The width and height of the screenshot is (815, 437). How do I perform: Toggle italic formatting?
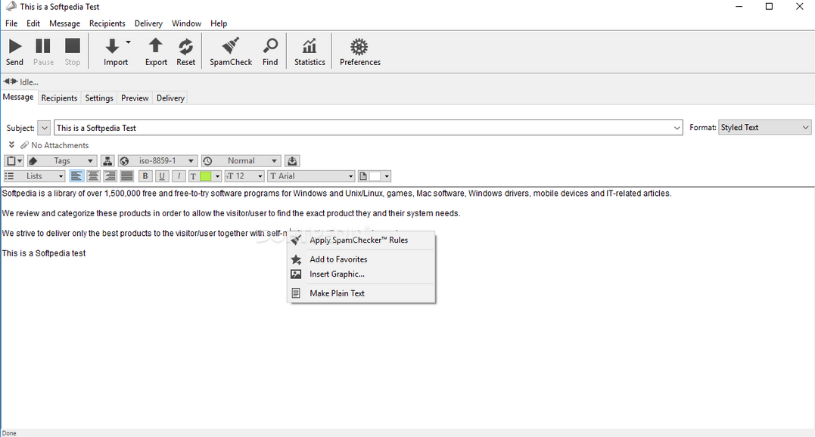(x=179, y=176)
